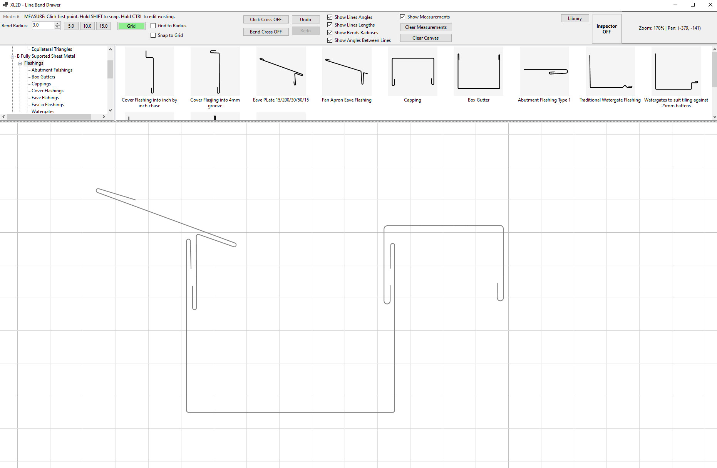Check the Snap to Grid option

tap(153, 35)
